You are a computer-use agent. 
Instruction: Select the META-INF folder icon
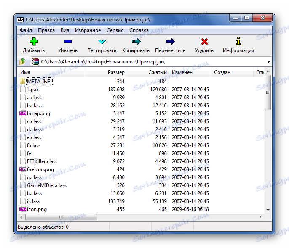[22, 81]
